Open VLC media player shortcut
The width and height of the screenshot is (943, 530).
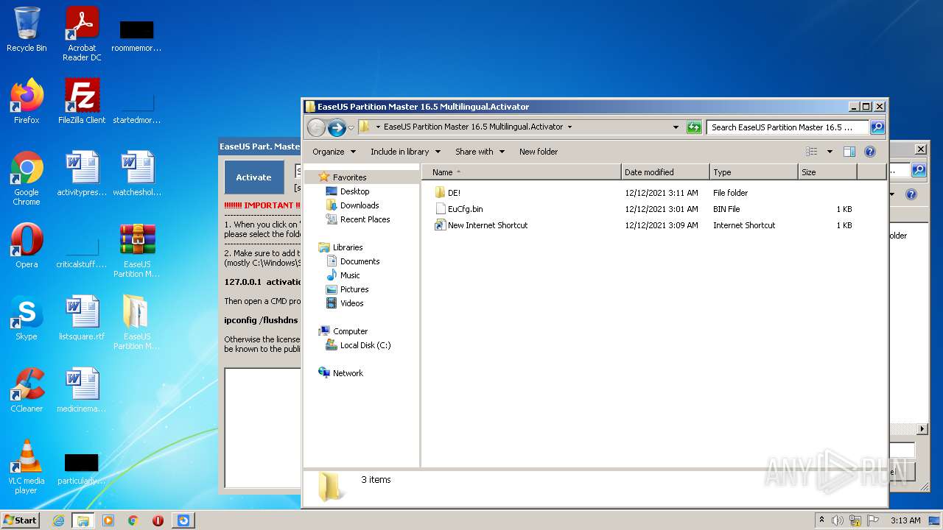[27, 467]
